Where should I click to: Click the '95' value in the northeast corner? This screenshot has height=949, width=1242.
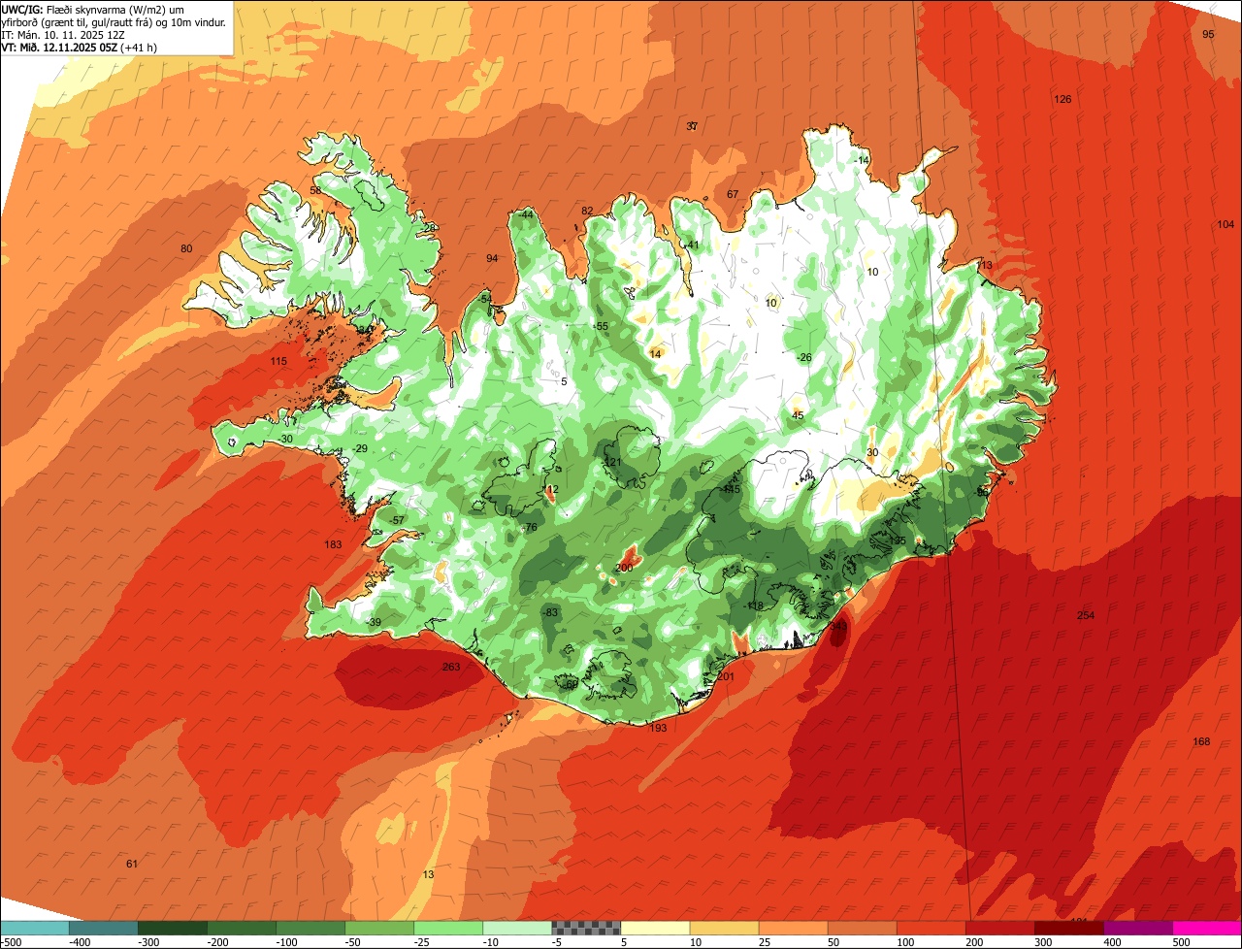click(x=1208, y=34)
